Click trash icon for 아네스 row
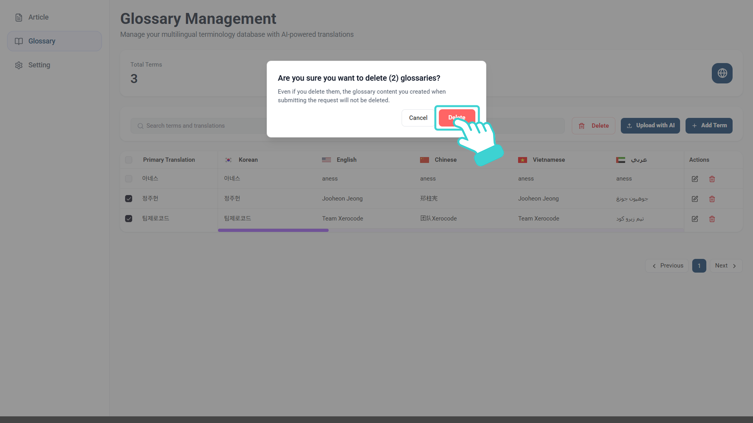The height and width of the screenshot is (423, 753). click(712, 179)
